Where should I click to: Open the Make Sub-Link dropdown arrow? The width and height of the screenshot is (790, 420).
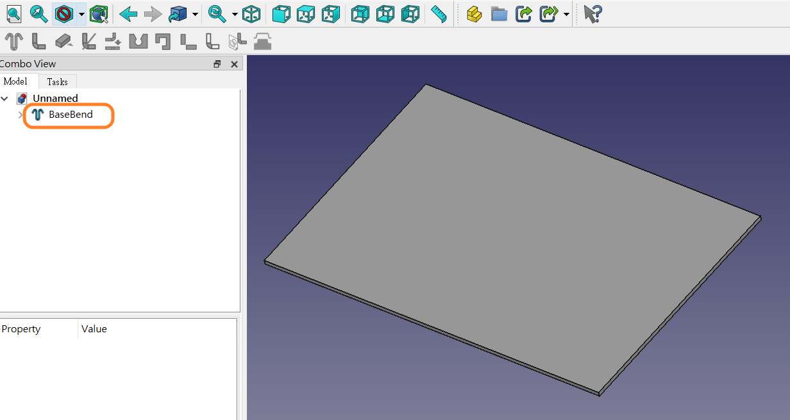click(566, 13)
